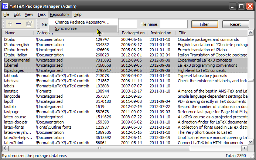Click the Filter button
This screenshot has width=256, height=160.
point(205,24)
